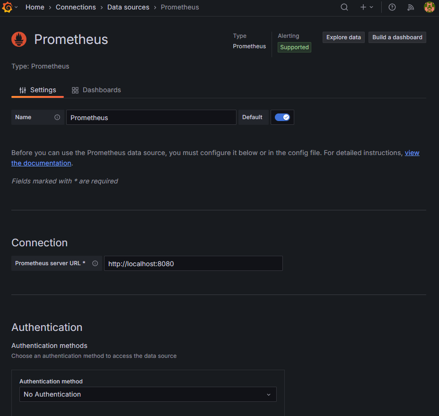Viewport: 439px width, 416px height.
Task: Click the plus icon to add new
Action: pyautogui.click(x=363, y=7)
